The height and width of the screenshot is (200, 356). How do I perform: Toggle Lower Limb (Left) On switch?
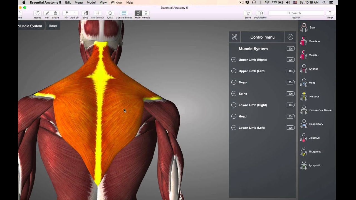291,128
